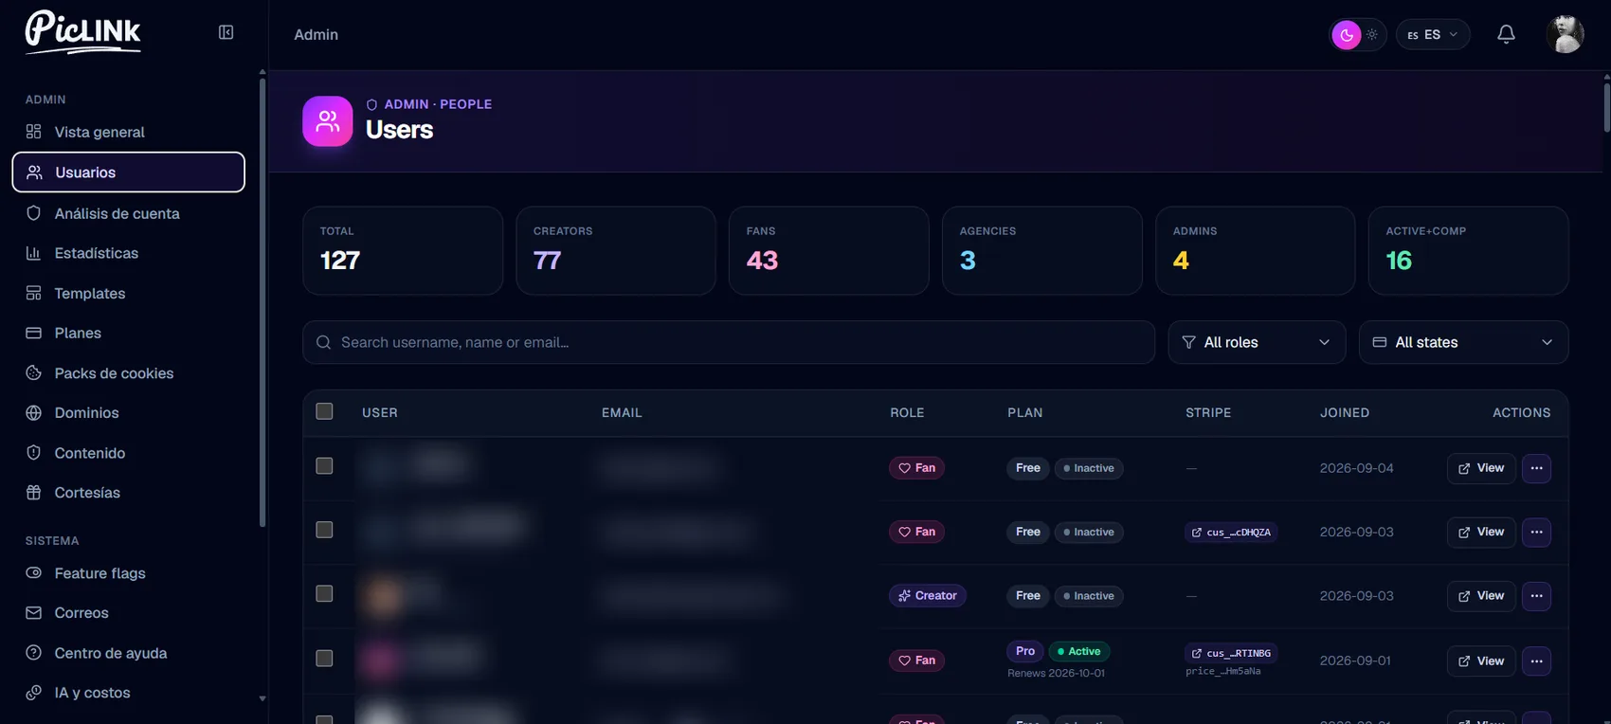Select checkbox for the Pro Active user
1611x724 pixels.
324,659
